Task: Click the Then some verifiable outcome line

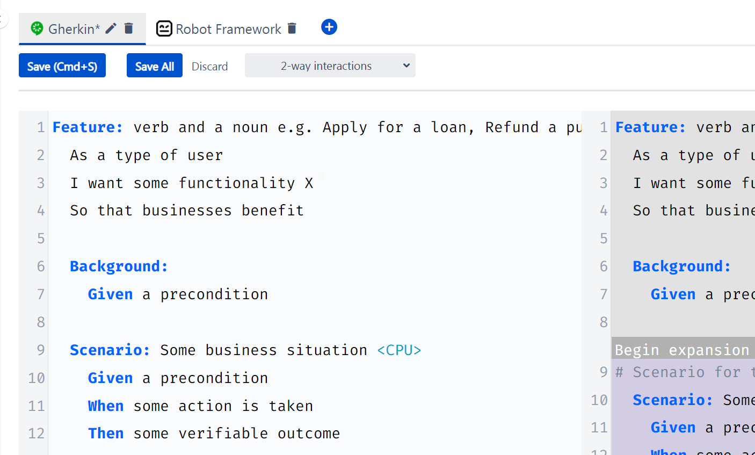Action: pos(214,434)
